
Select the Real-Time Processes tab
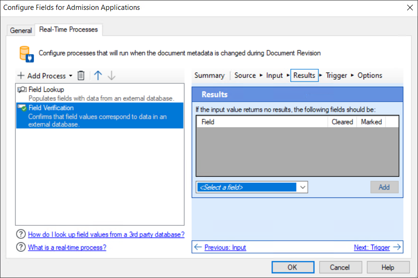click(x=69, y=29)
